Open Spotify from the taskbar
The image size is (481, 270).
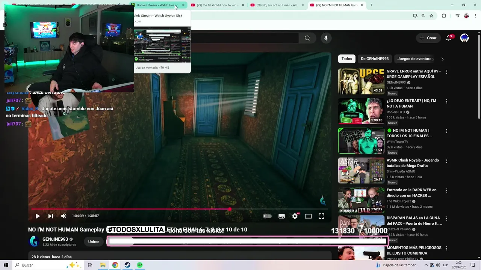coord(140,265)
